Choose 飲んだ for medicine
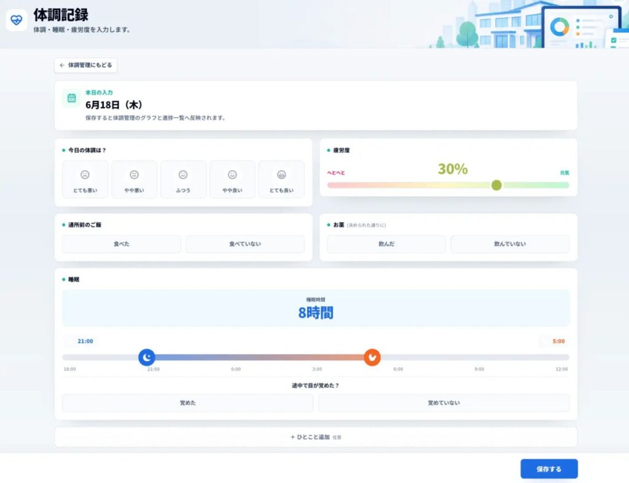 click(x=386, y=244)
